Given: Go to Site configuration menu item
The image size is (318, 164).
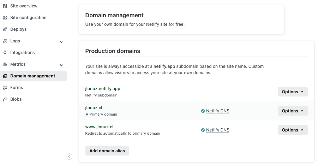Looking at the screenshot, I should tap(28, 18).
